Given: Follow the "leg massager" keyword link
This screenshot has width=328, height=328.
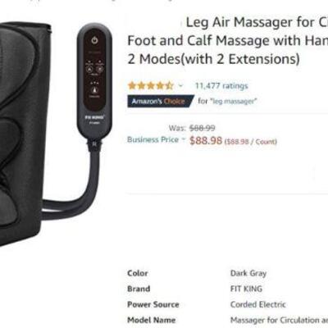Looking at the screenshot, I should tap(234, 102).
